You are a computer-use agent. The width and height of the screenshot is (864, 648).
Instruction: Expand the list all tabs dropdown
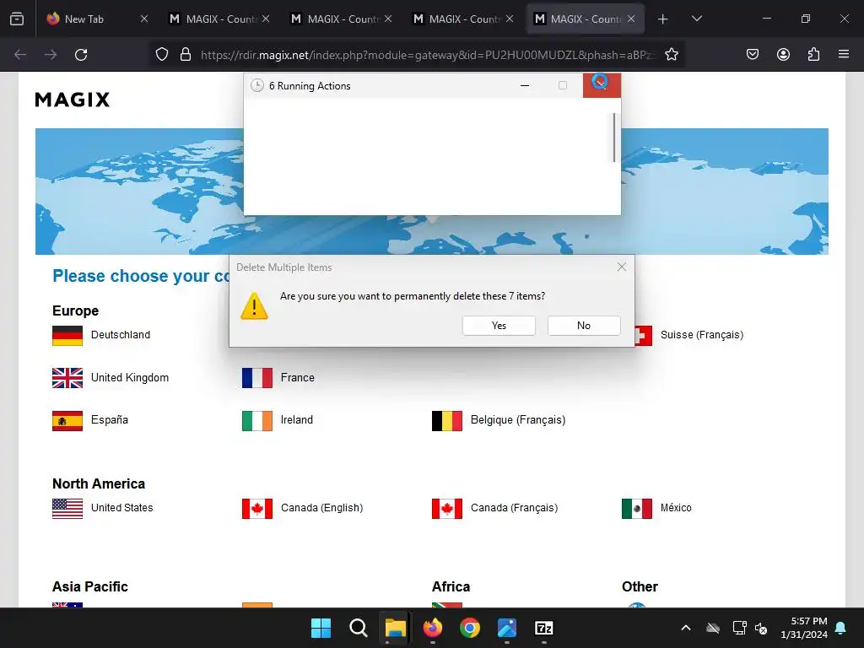point(696,19)
